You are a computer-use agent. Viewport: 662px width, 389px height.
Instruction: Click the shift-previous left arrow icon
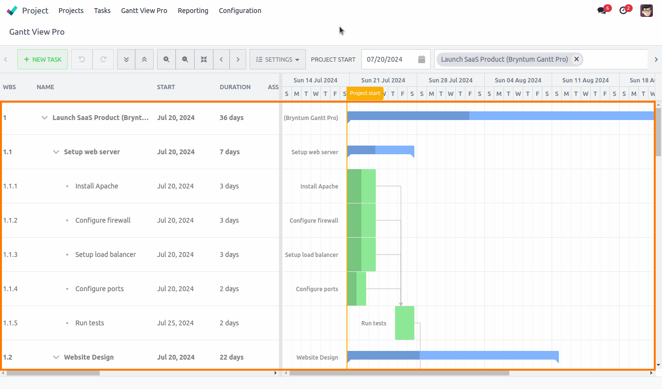[221, 59]
